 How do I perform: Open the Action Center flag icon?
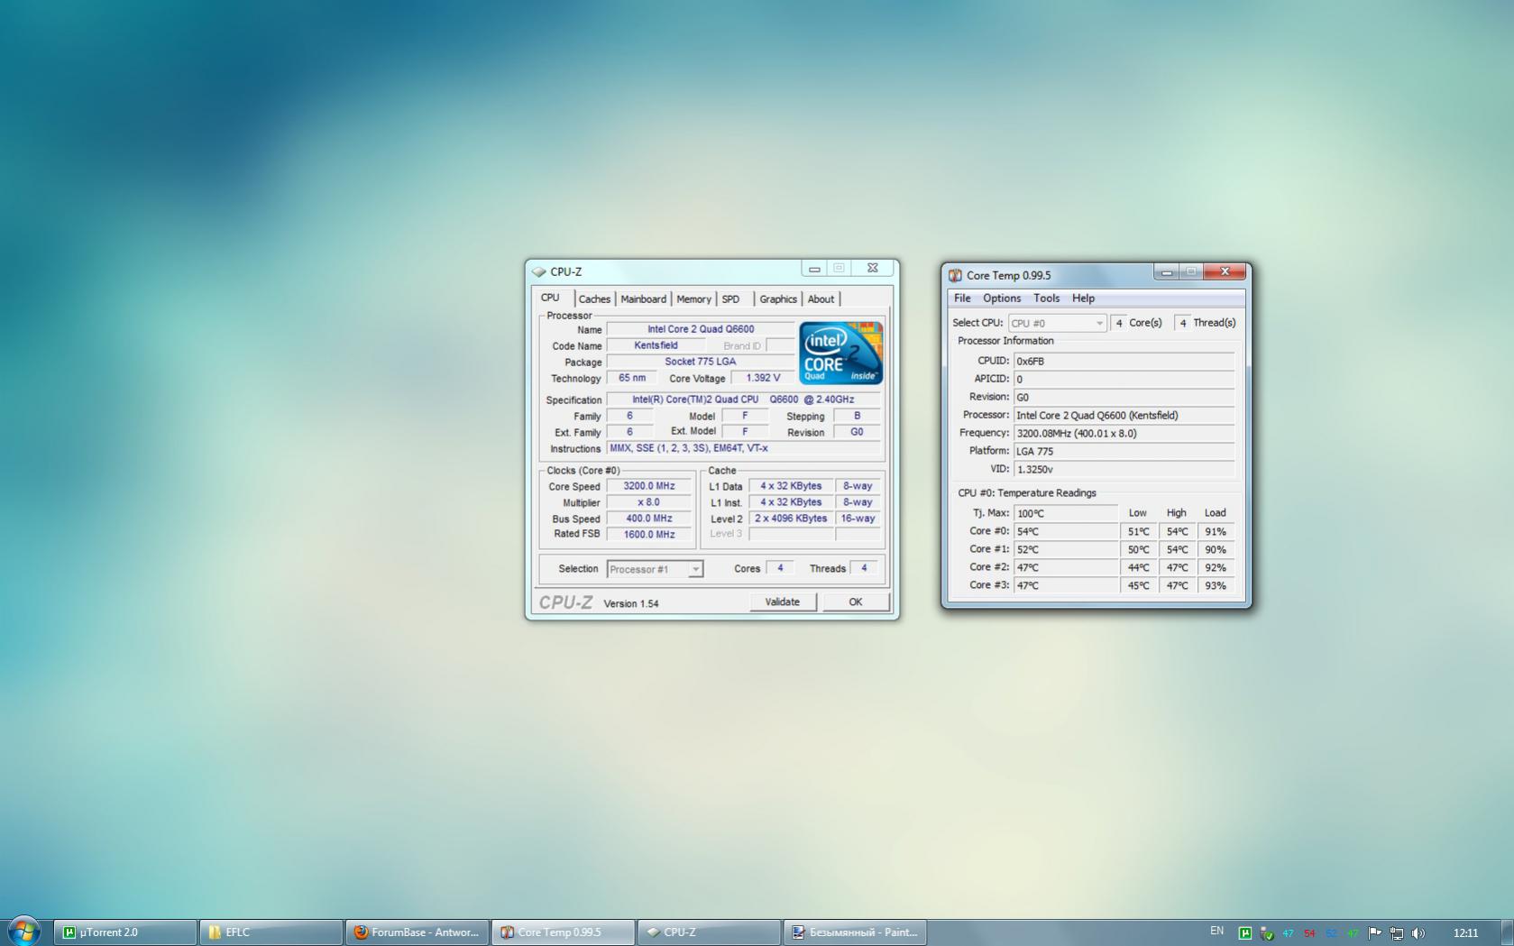pyautogui.click(x=1374, y=932)
